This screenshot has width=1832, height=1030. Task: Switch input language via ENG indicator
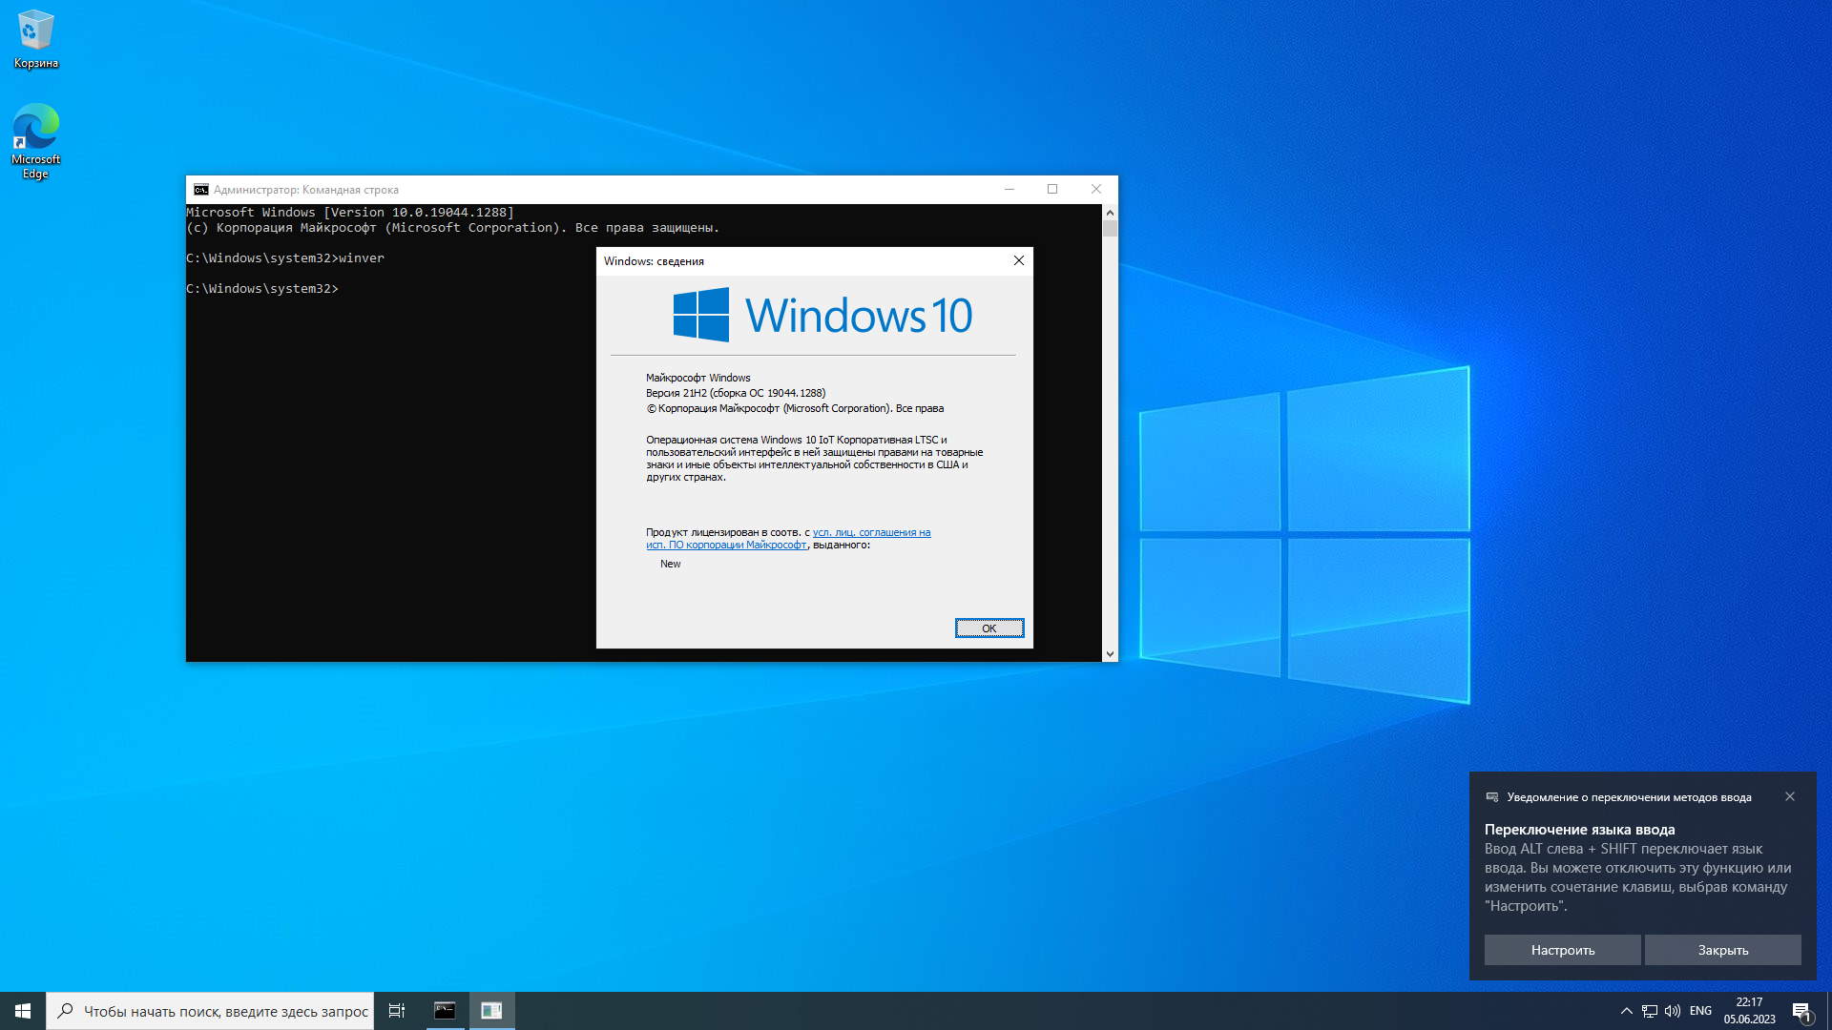(x=1700, y=1010)
